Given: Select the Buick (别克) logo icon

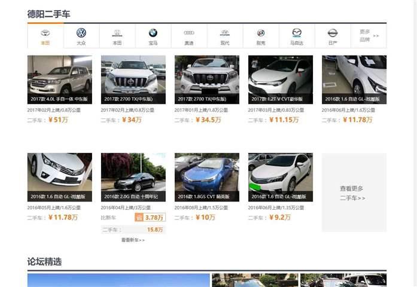Looking at the screenshot, I should [x=261, y=33].
